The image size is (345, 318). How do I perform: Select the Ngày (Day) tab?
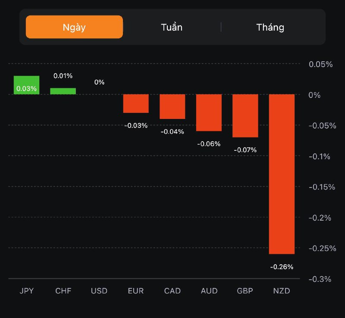coord(74,27)
